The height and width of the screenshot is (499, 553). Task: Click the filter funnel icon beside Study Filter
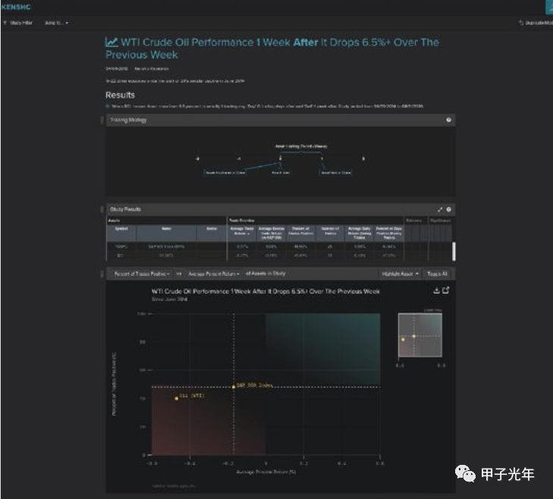pos(5,23)
